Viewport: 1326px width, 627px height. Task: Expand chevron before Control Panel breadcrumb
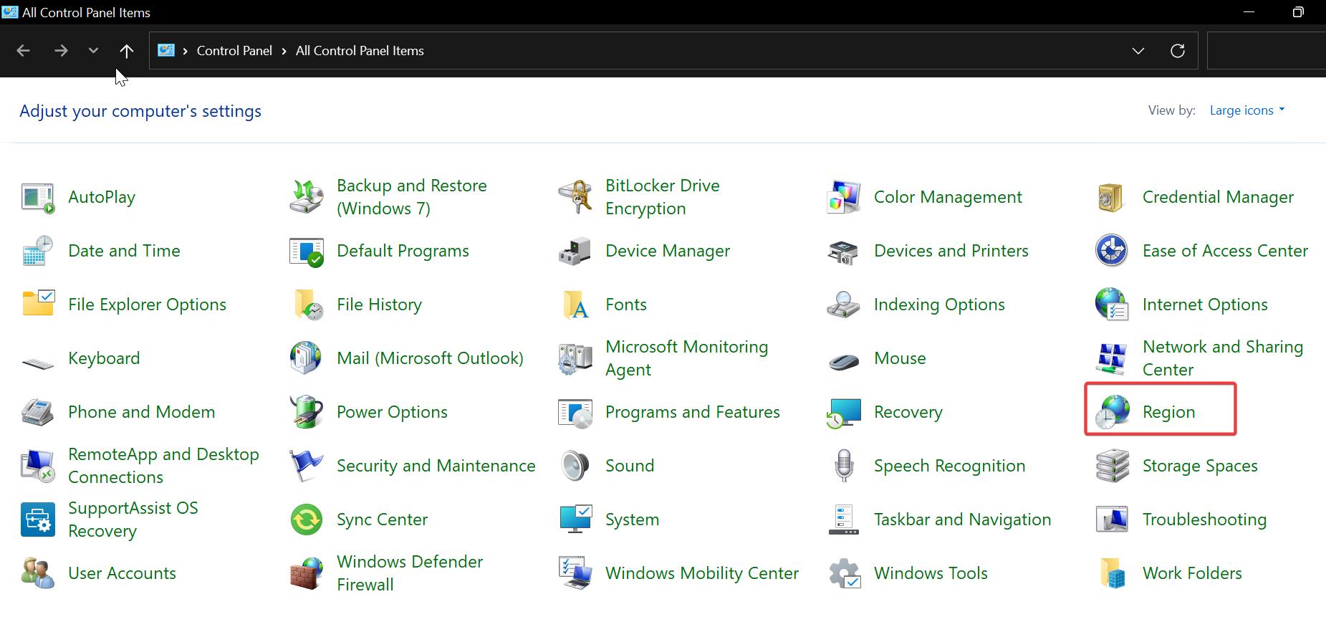click(x=186, y=51)
